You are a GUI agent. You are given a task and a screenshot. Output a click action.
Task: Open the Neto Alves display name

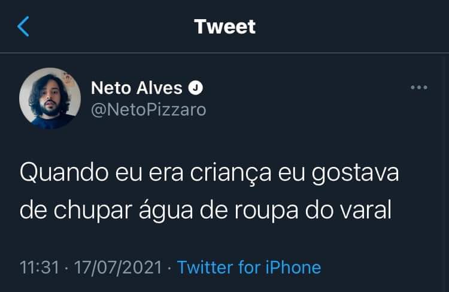coord(136,87)
